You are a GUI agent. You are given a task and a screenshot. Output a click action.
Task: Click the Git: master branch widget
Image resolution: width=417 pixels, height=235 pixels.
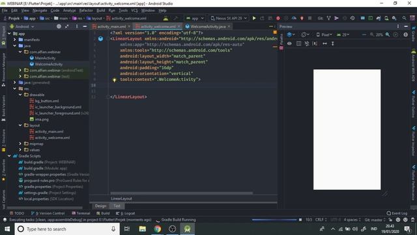pos(375,220)
